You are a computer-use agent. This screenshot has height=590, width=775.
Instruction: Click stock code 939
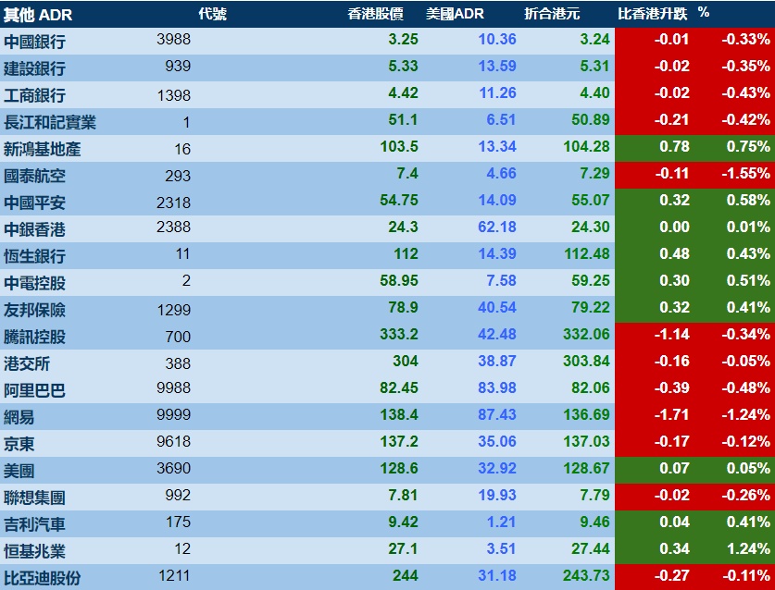[178, 66]
